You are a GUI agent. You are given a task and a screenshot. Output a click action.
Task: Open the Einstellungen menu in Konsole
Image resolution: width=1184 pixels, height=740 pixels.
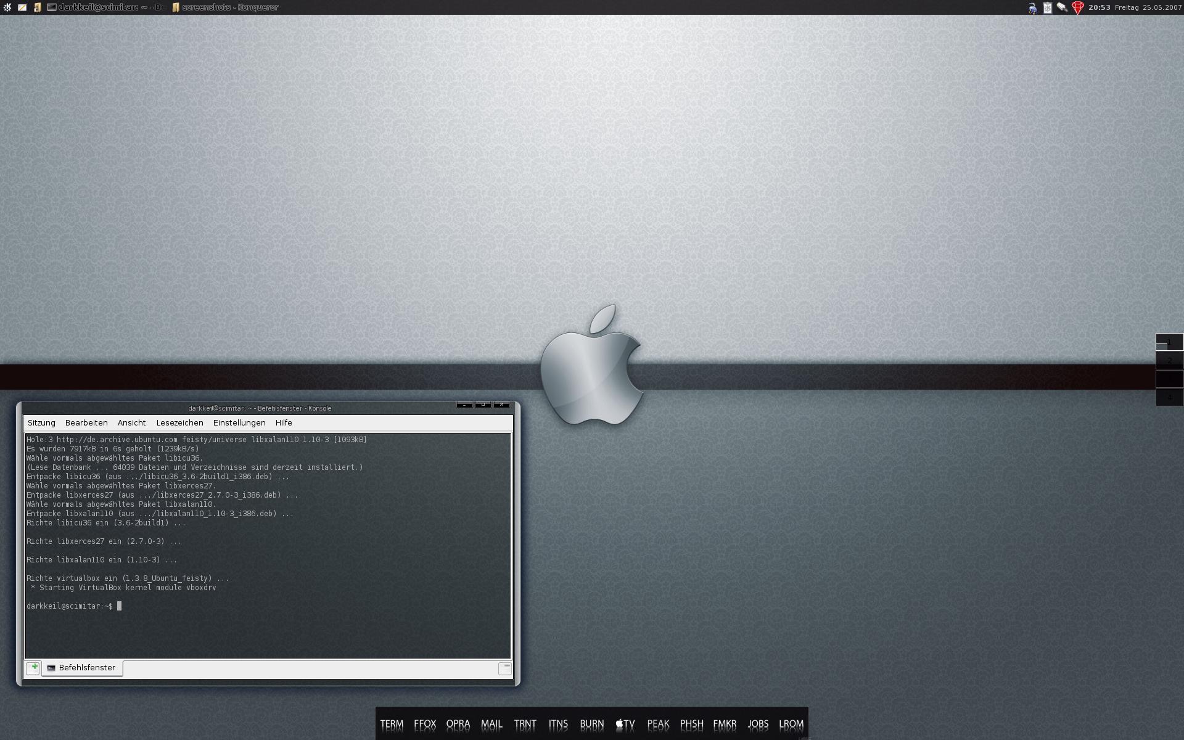point(239,422)
